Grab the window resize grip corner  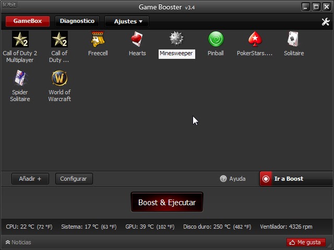click(x=330, y=246)
